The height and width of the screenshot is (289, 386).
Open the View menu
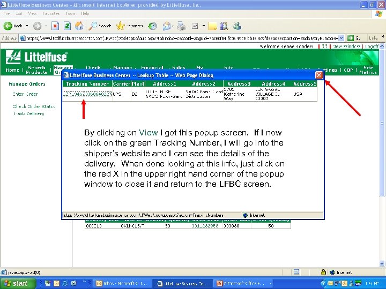(x=32, y=13)
